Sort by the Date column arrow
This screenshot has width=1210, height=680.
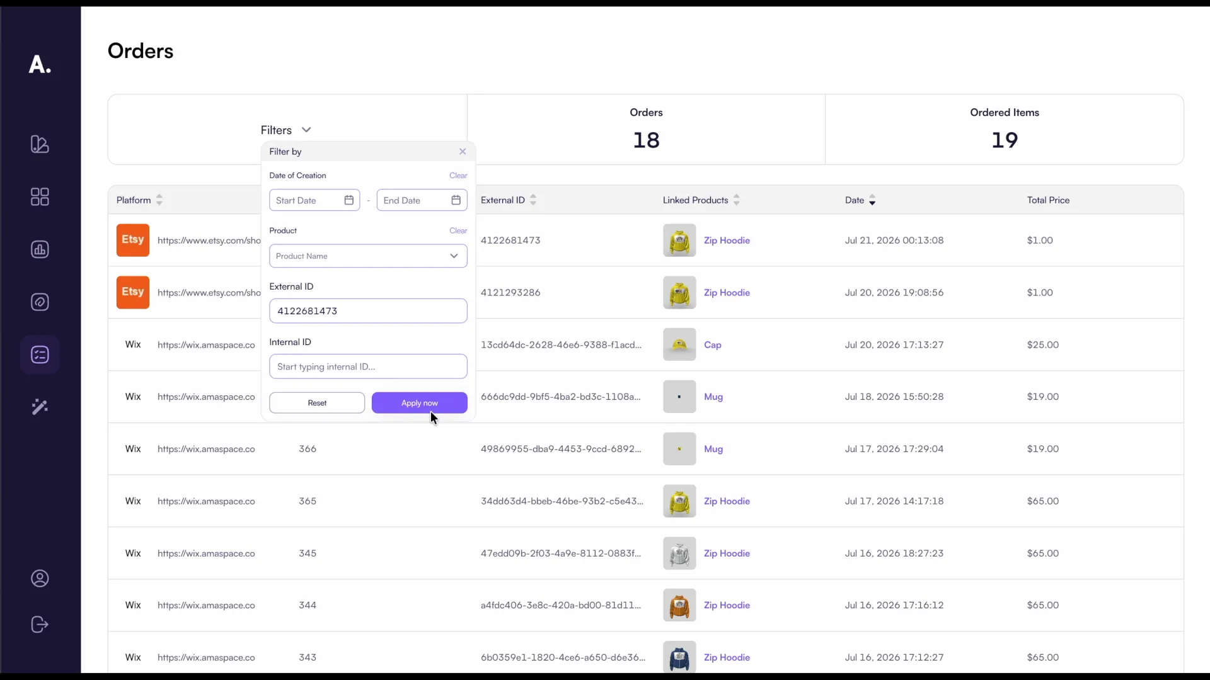(872, 200)
